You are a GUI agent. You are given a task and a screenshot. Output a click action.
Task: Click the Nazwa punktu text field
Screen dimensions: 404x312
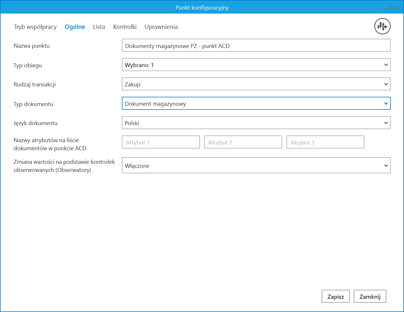256,46
